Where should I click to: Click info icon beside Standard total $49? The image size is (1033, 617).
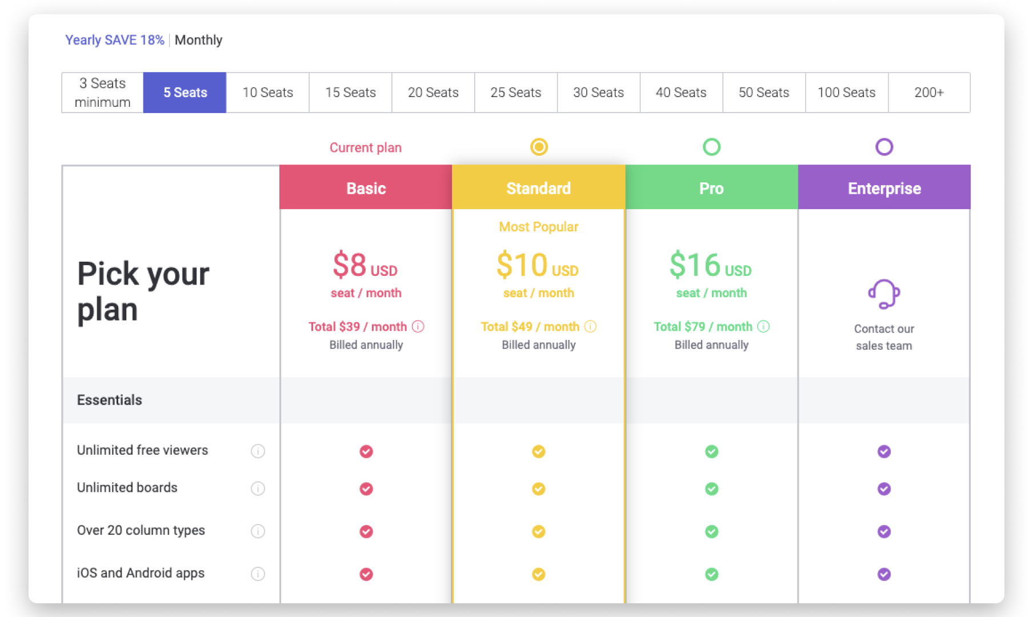(x=590, y=326)
